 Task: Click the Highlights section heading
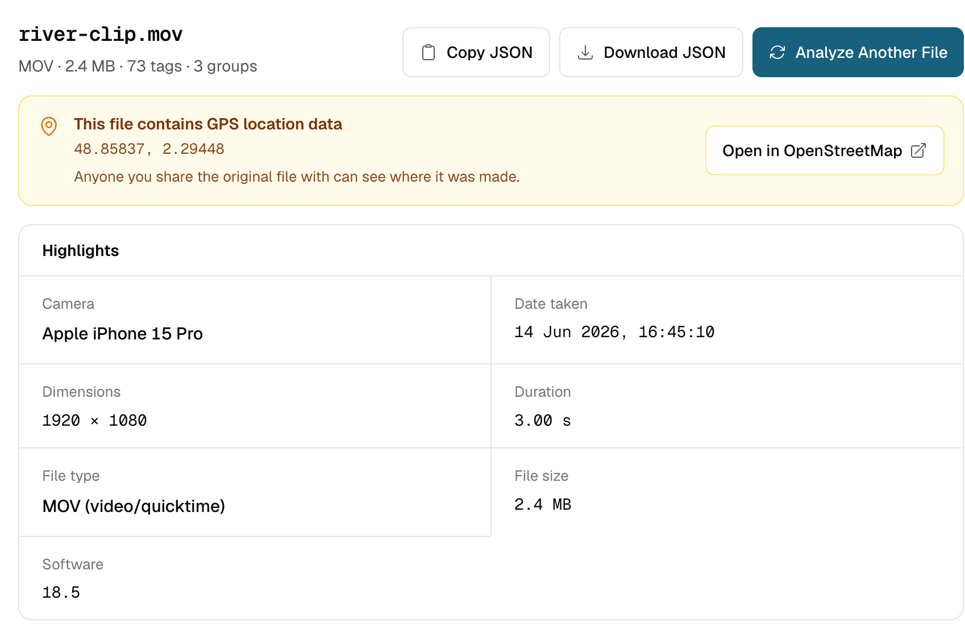[x=81, y=251]
